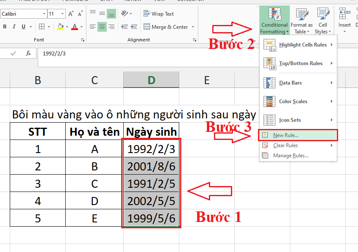Apply the red Font Color

point(75,27)
